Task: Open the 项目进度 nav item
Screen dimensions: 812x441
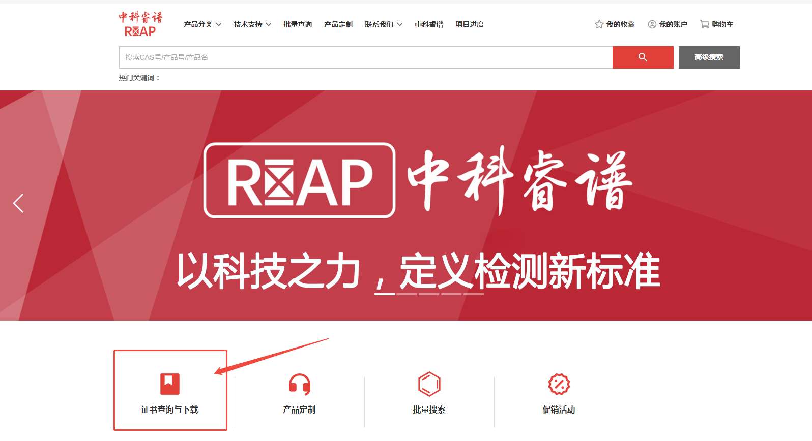Action: point(470,24)
